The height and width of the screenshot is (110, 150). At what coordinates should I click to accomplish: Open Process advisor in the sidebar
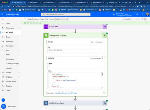tap(11, 81)
